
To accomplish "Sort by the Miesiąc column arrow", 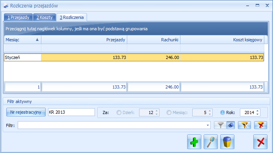I will [x=37, y=40].
